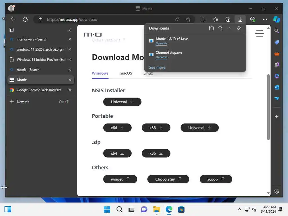Collapse the vertical tabs pane
The height and width of the screenshot is (216, 288).
(x=70, y=30)
